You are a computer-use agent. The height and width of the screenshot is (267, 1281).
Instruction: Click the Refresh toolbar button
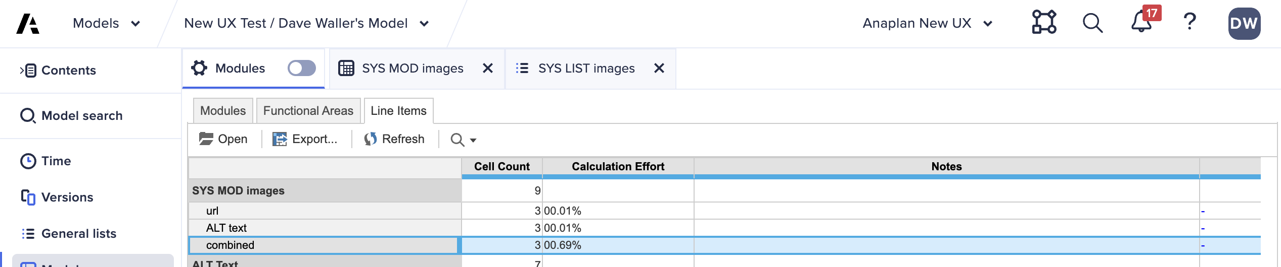click(x=394, y=139)
